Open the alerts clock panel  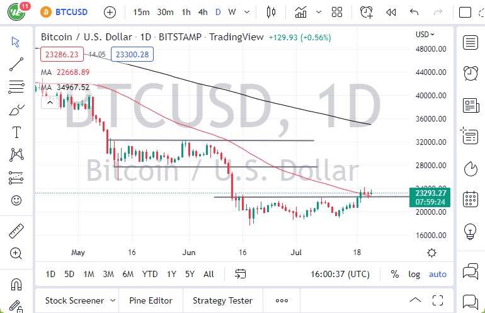[470, 73]
